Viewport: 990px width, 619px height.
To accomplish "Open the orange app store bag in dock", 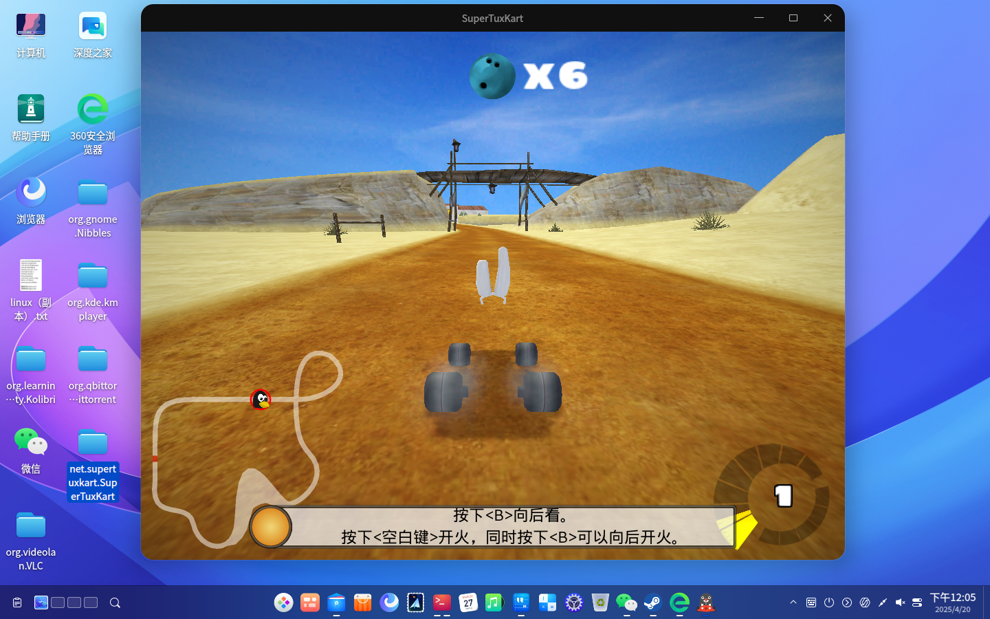I will (x=362, y=602).
